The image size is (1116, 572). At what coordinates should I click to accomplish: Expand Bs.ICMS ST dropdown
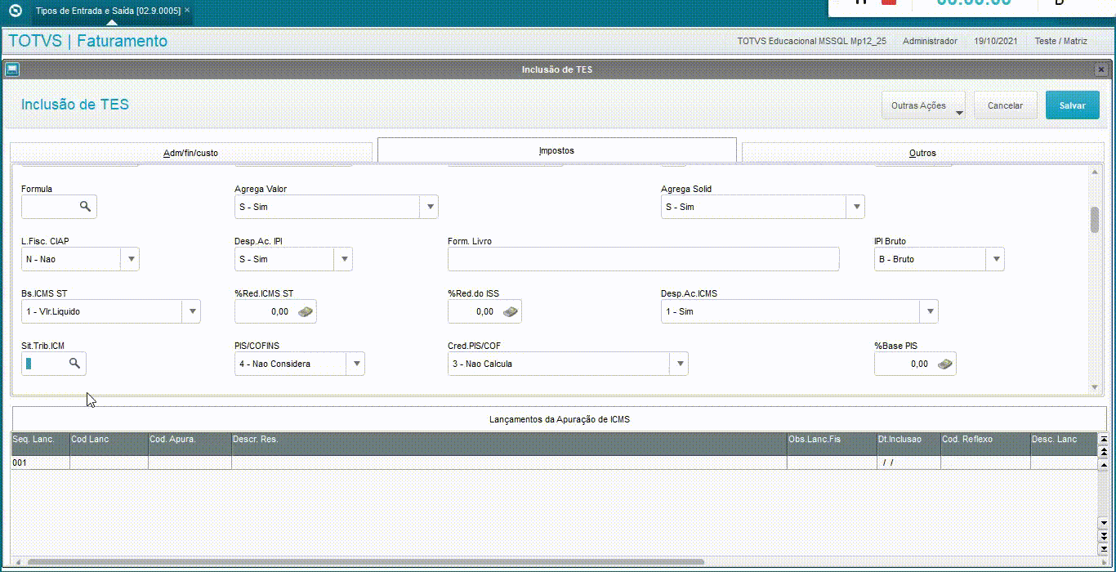coord(192,311)
